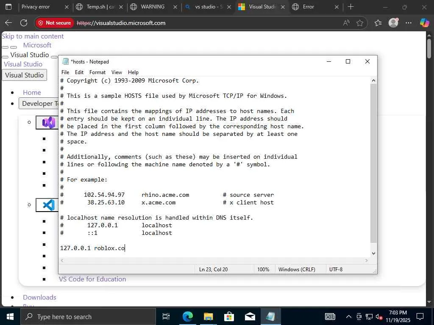Close the Privacy error tab
The height and width of the screenshot is (325, 434).
click(x=67, y=7)
